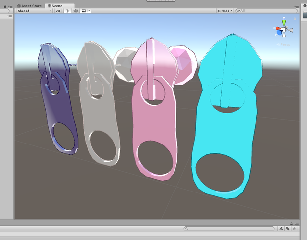Toggle 2D view mode

click(x=58, y=11)
